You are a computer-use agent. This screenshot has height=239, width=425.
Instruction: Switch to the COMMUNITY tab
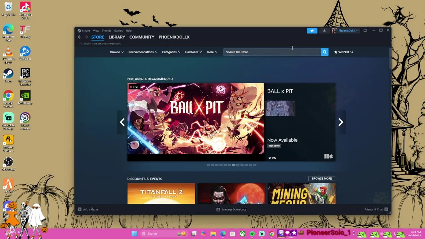(x=142, y=37)
